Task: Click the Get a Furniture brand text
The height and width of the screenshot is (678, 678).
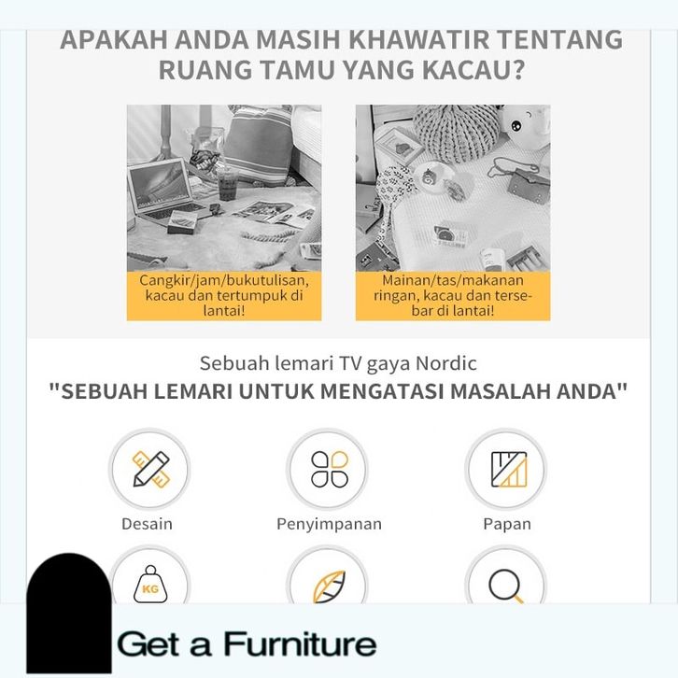Action: [x=247, y=644]
